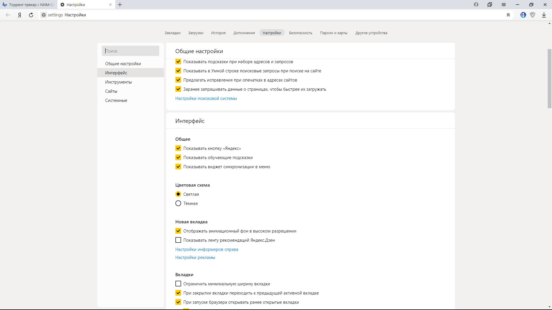552x310 pixels.
Task: Select the Светлая color scheme
Action: coord(178,194)
